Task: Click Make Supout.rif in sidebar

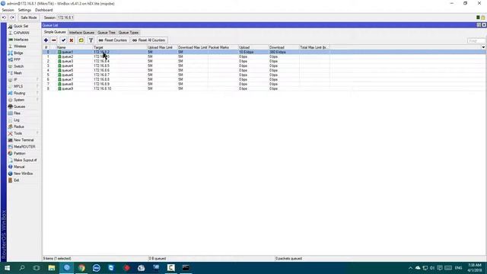Action: click(25, 160)
